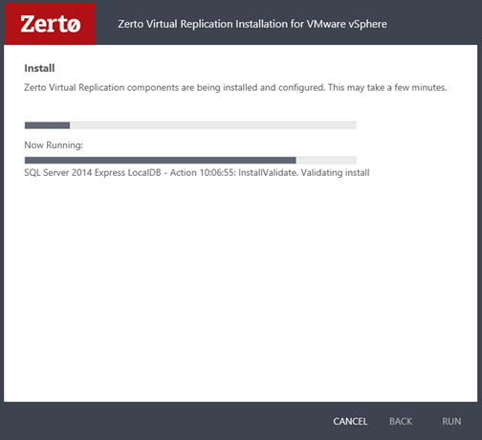Click the filled part of Now Running bar
Screen dimensions: 482x440
point(161,160)
